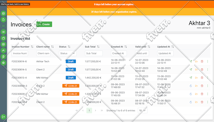Open the entries-per-page dropdown showing 10
The image size is (214, 122).
tap(143, 110)
